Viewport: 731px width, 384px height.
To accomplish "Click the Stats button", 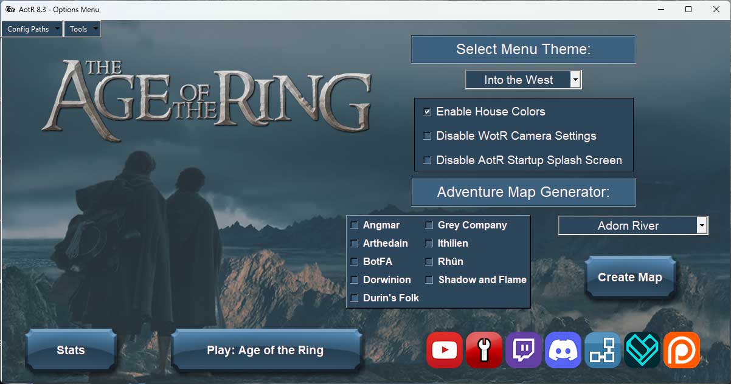I will point(71,350).
